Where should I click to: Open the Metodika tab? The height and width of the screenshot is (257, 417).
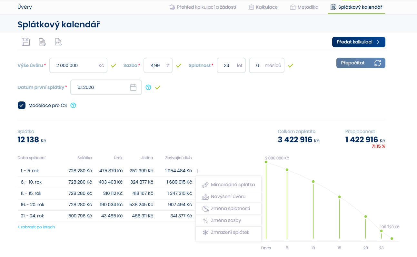tap(304, 7)
